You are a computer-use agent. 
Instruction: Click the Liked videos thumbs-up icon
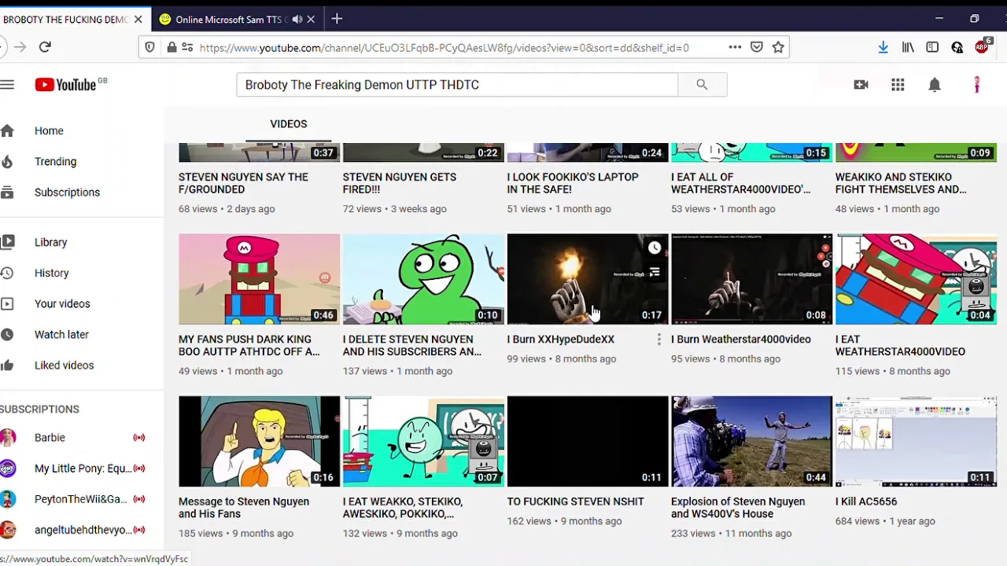(7, 365)
